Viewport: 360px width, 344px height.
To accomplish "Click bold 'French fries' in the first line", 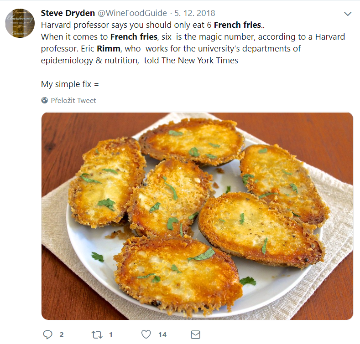I will coord(236,25).
